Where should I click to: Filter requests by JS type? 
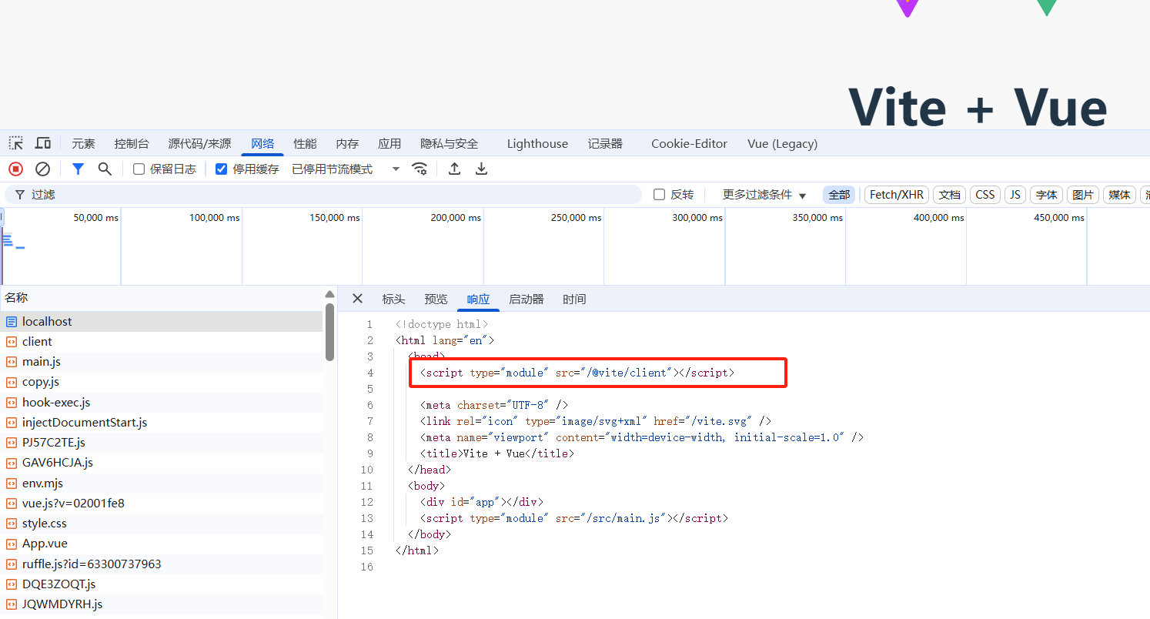click(1015, 195)
